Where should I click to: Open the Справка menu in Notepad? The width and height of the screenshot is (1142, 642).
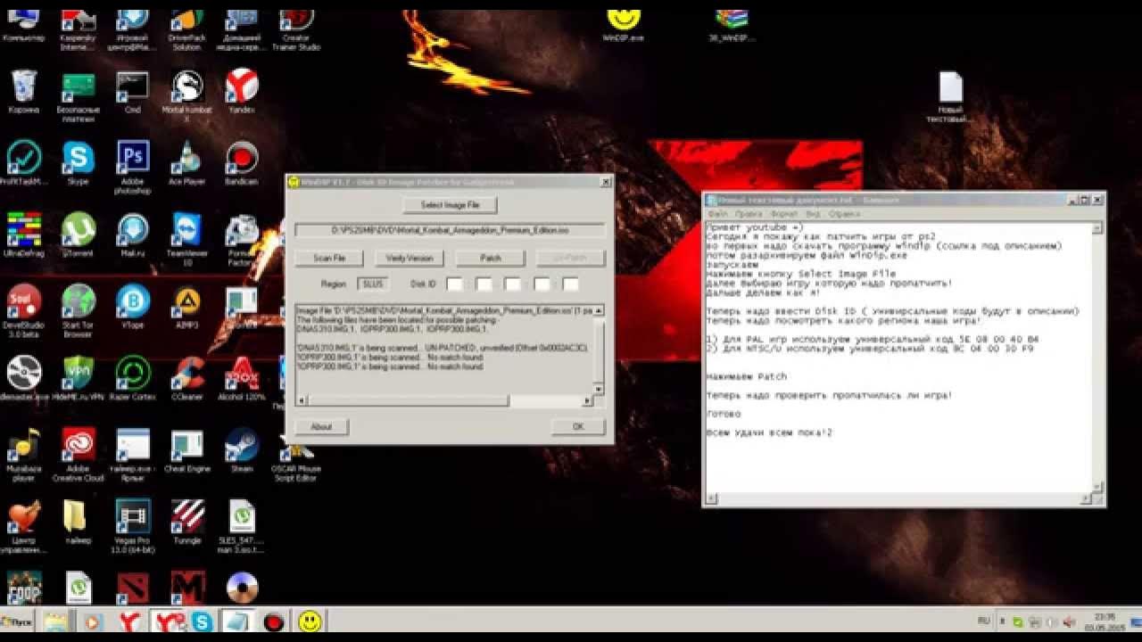click(844, 215)
